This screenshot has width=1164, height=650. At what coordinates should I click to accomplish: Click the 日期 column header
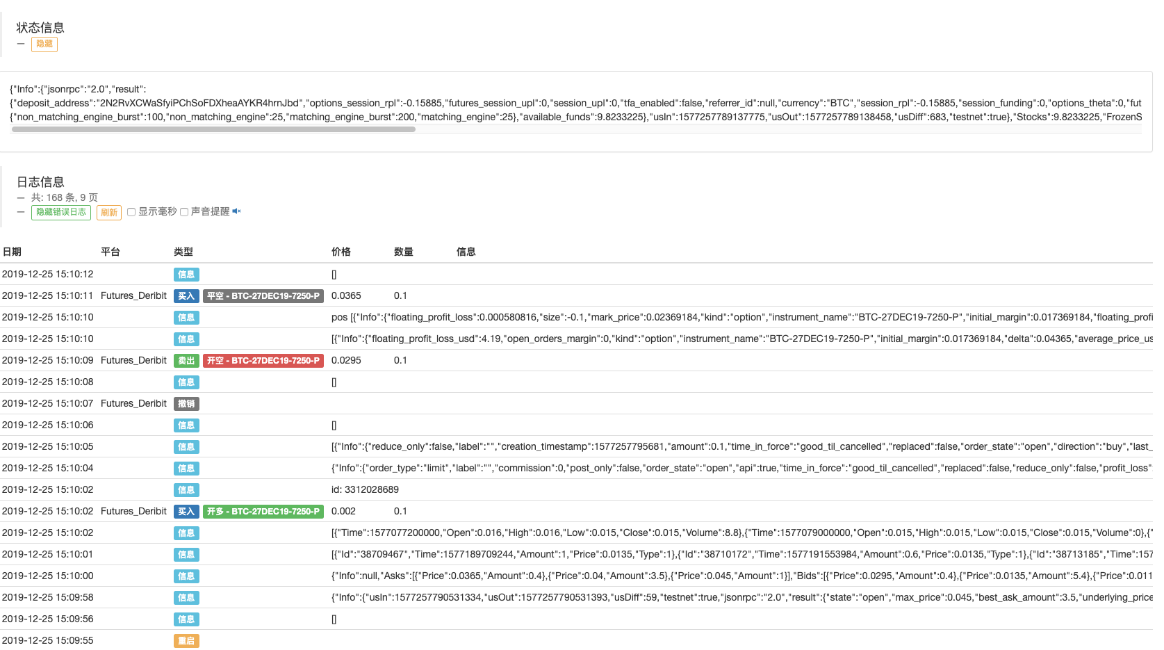(x=12, y=252)
